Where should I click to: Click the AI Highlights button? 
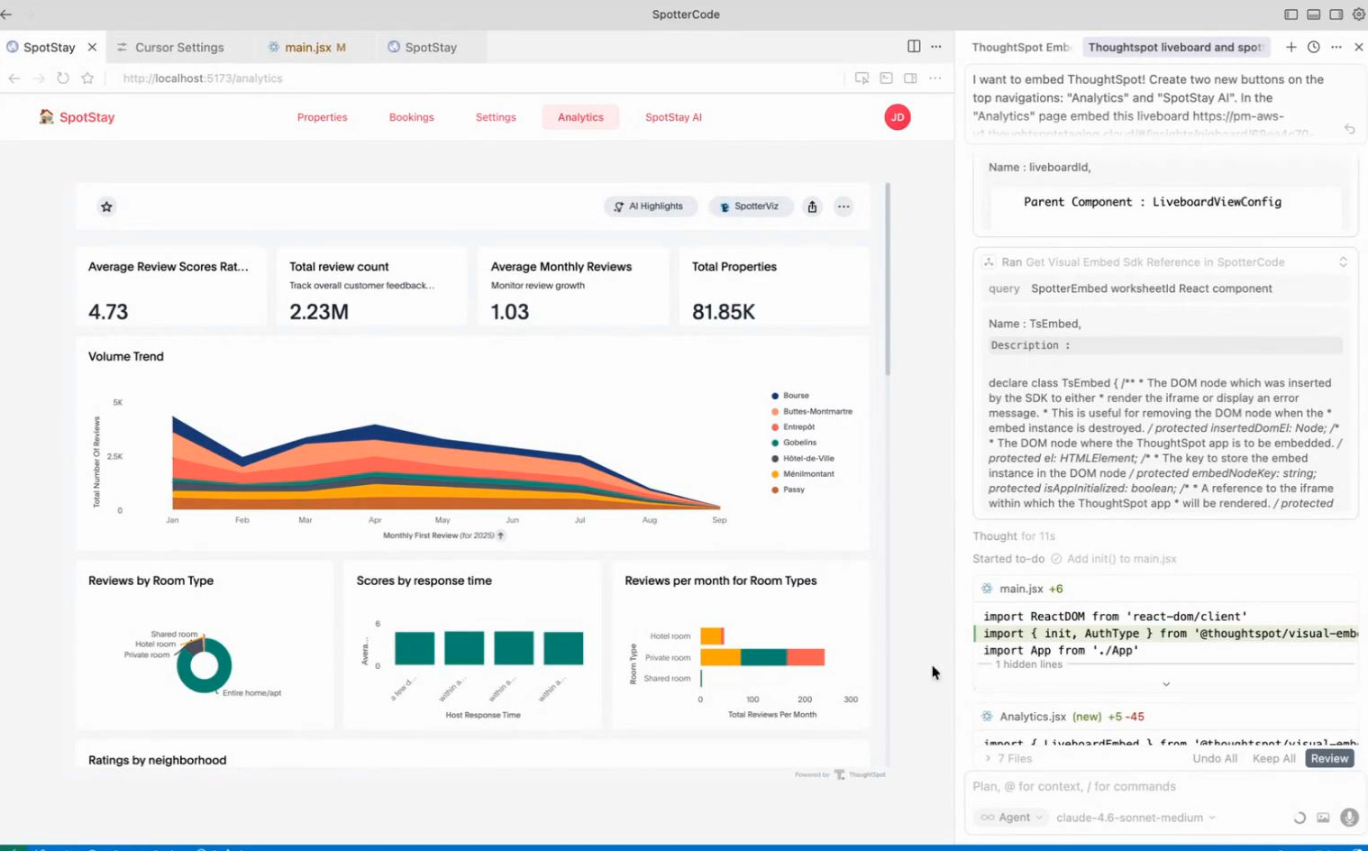[649, 206]
